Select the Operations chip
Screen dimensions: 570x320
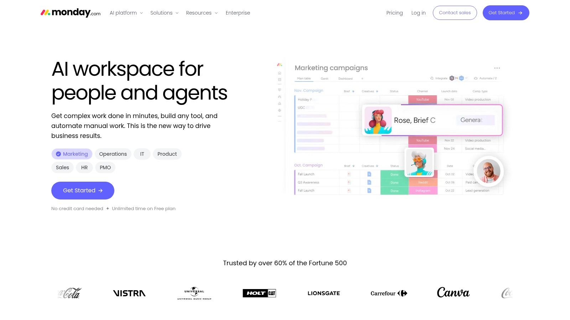pos(113,154)
